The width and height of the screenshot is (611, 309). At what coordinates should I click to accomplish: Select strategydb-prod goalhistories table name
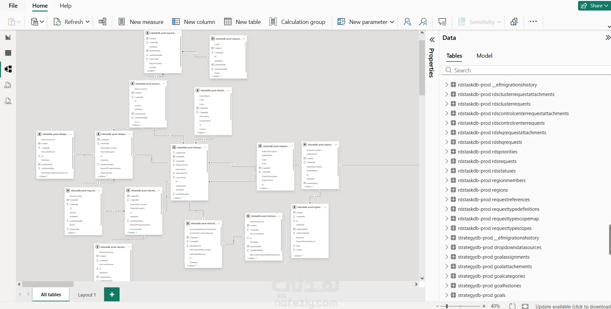pos(489,286)
